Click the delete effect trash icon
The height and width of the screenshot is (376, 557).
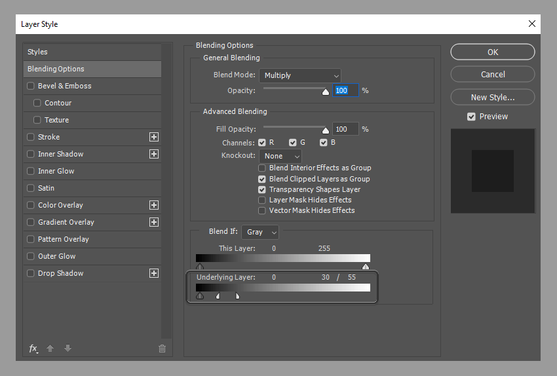click(x=162, y=348)
